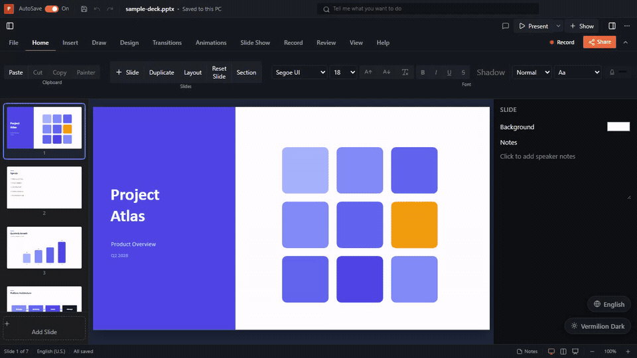The image size is (637, 358).
Task: Toggle strikethrough formatting
Action: pos(463,72)
